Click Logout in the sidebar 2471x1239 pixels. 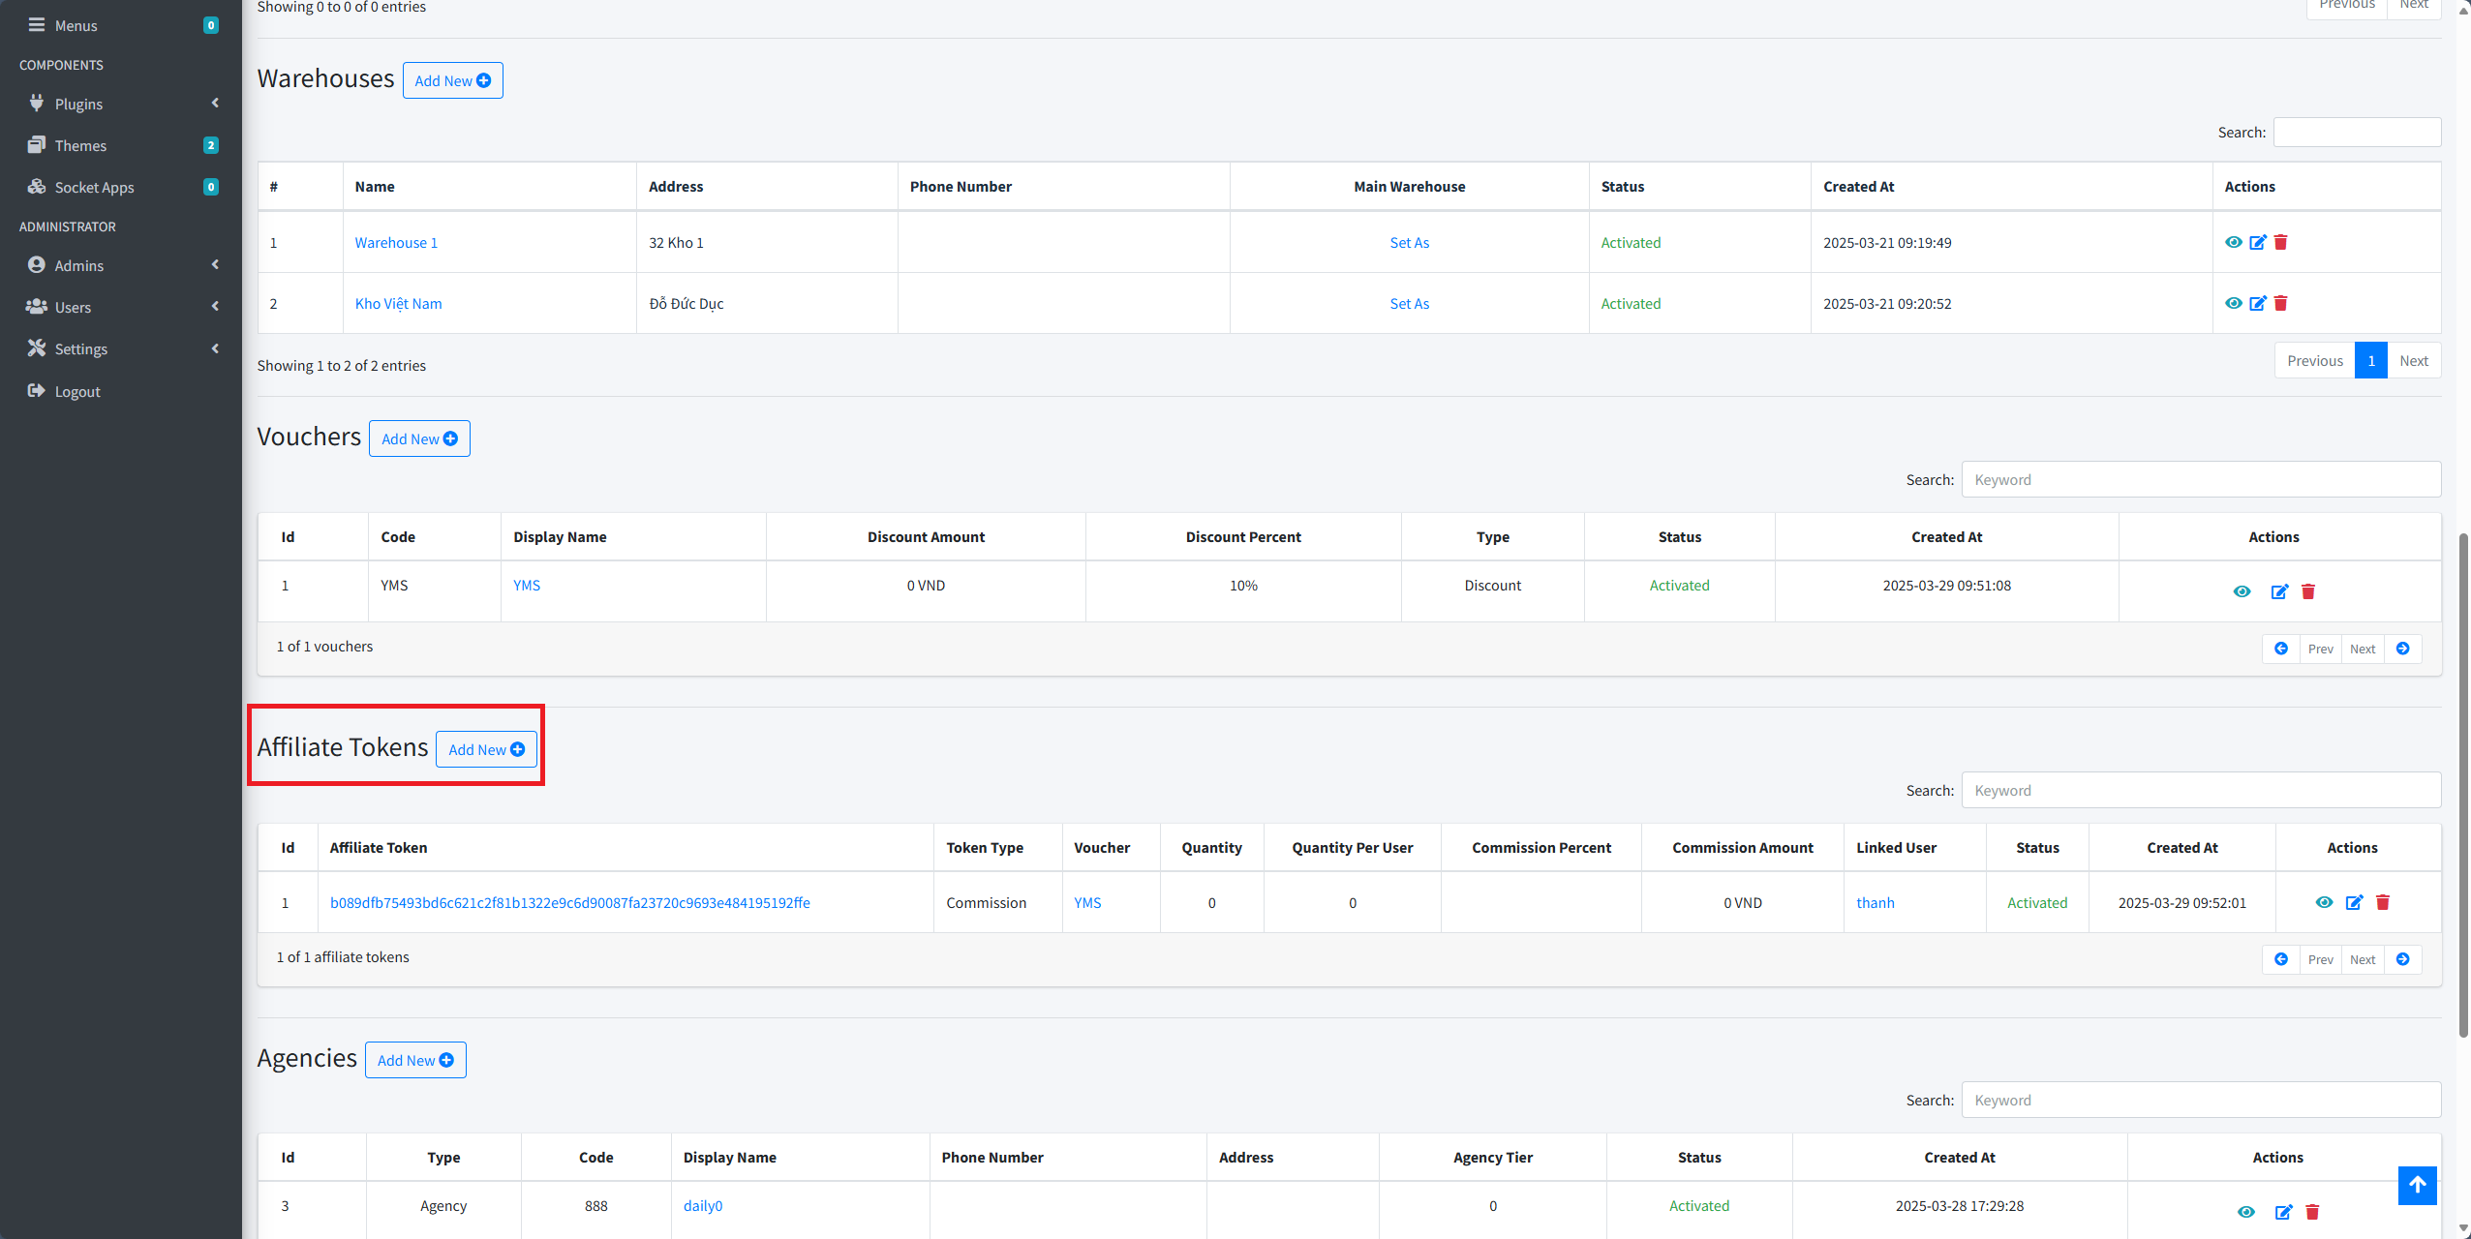[x=121, y=391]
